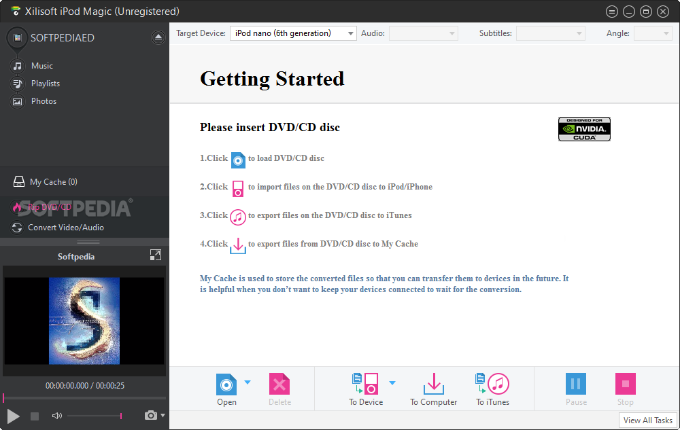Screen dimensions: 680x430
Task: Open the application menu button in title bar
Action: click(612, 12)
